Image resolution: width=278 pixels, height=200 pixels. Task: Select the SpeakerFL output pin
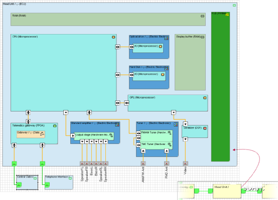pyautogui.click(x=82, y=164)
